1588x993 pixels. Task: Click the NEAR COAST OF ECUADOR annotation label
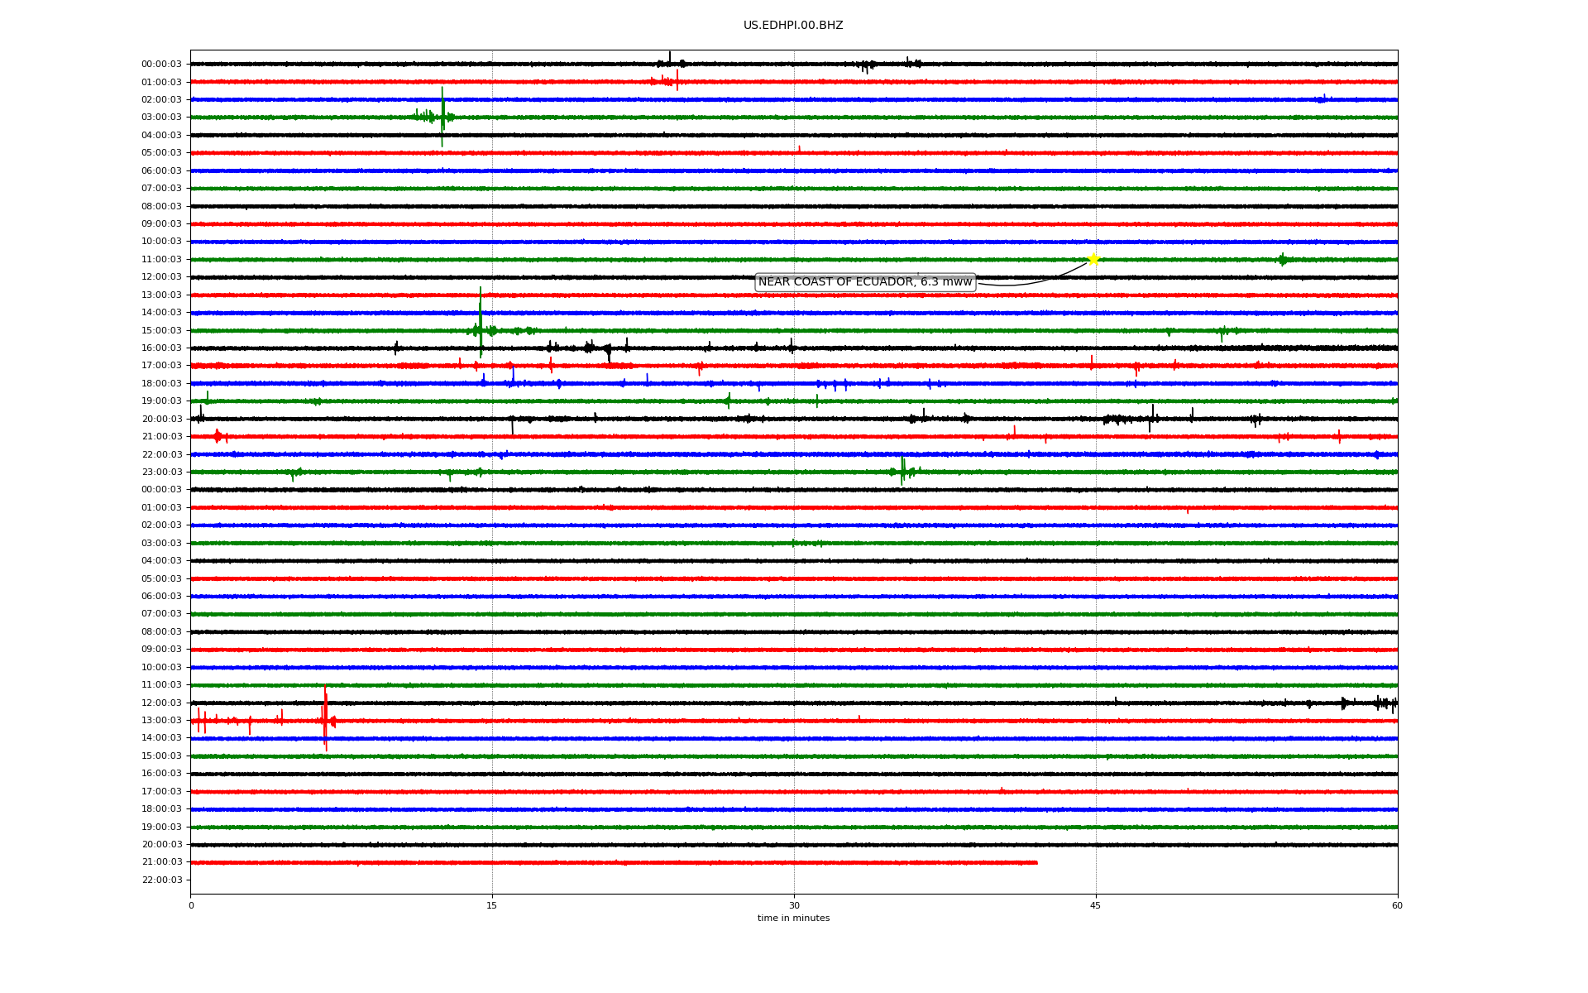tap(864, 282)
